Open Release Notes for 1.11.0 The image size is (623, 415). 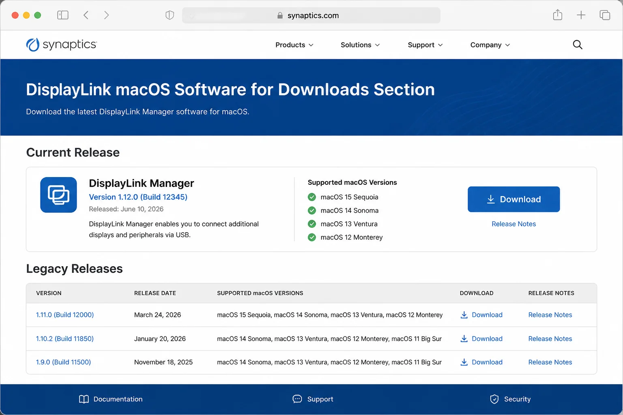[x=550, y=315]
